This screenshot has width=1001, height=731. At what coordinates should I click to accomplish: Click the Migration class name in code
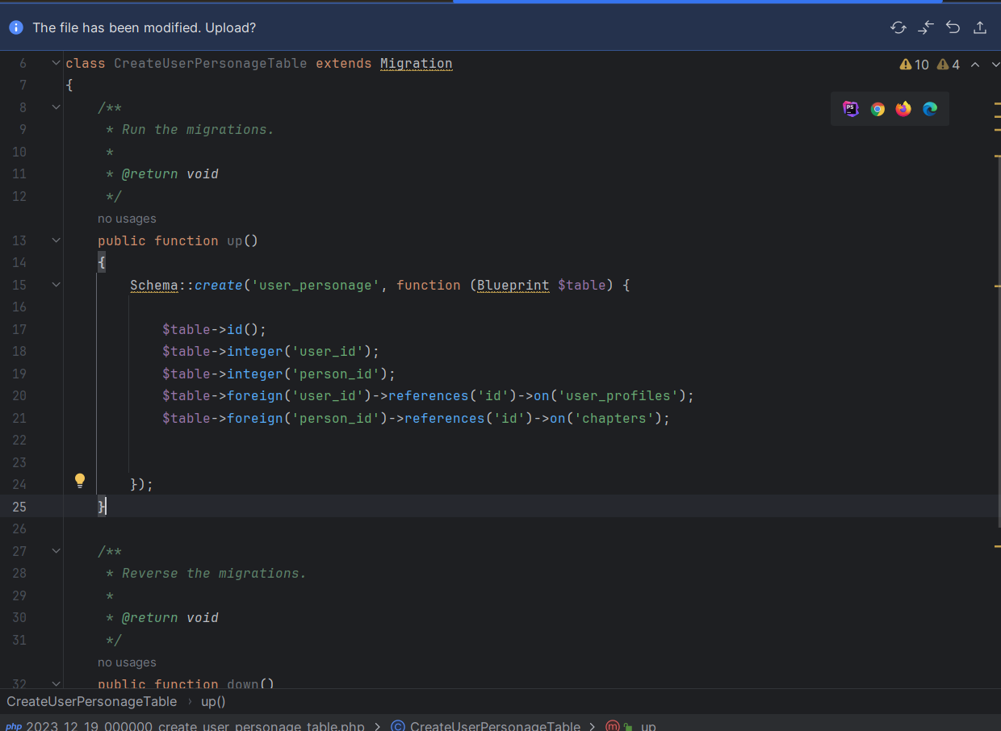(416, 63)
